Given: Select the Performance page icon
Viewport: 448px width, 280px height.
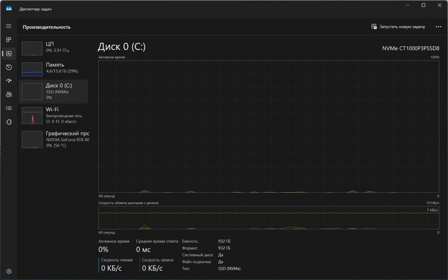Looking at the screenshot, I should click(9, 53).
